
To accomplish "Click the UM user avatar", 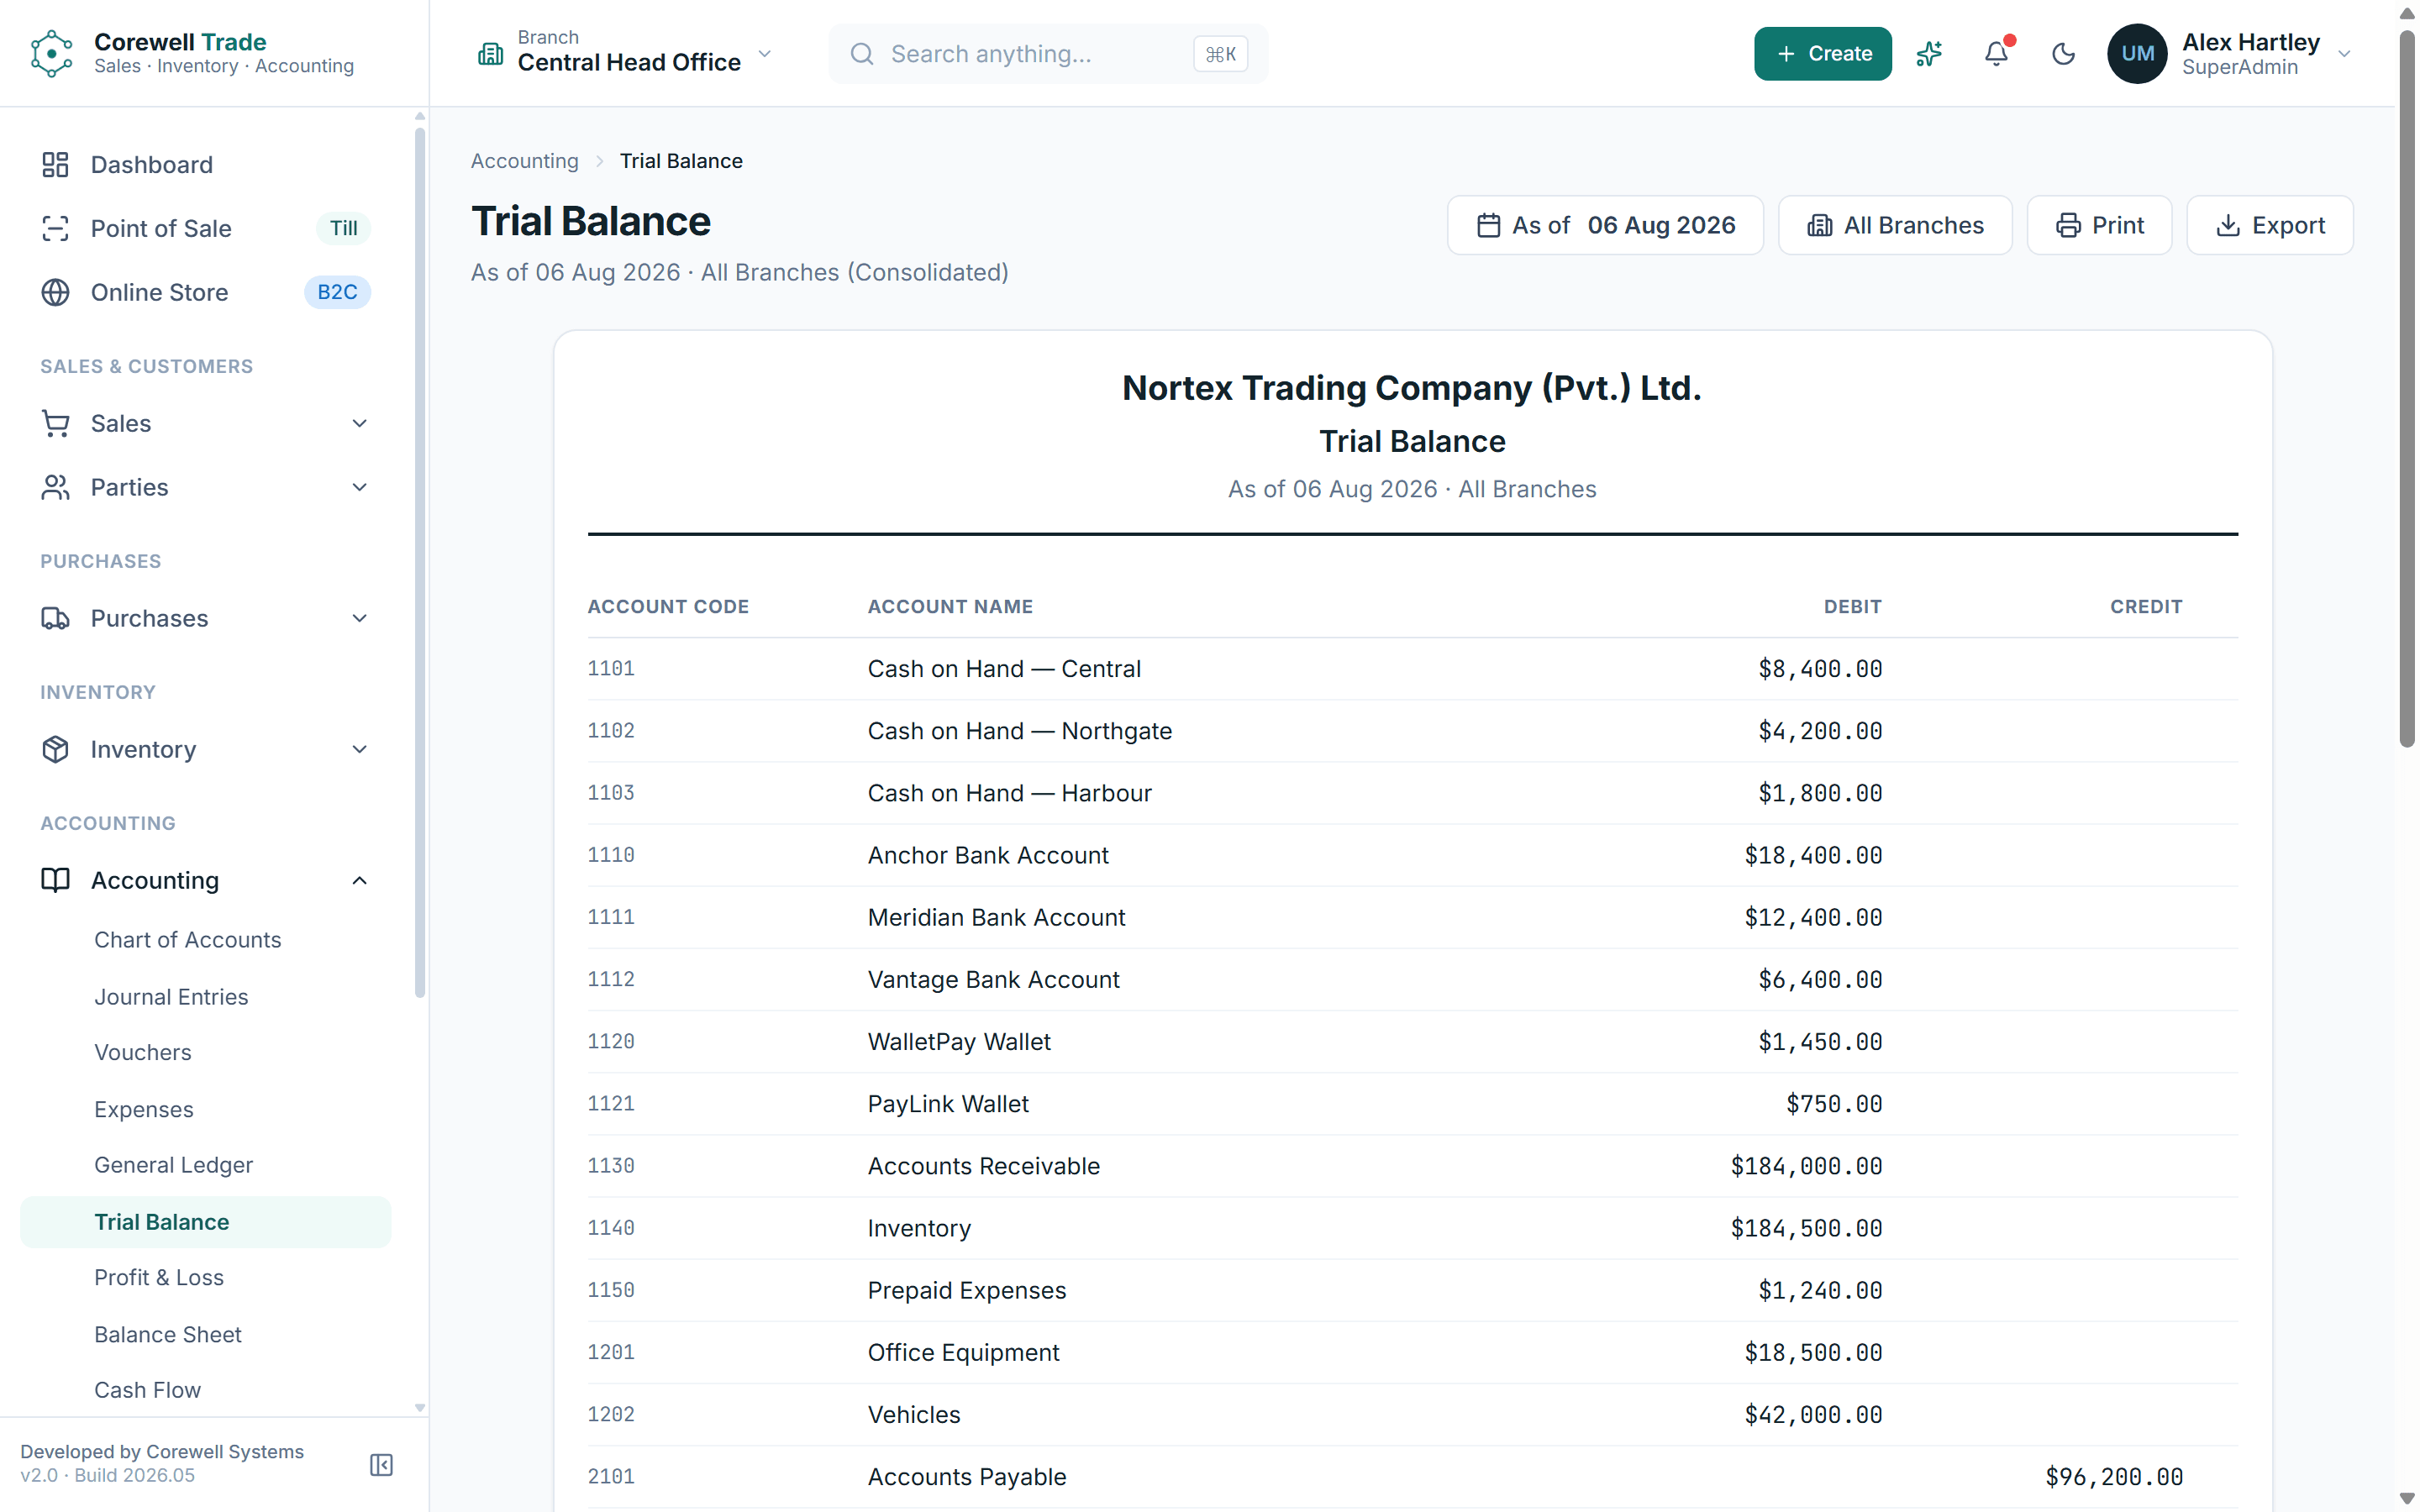I will pyautogui.click(x=2137, y=53).
